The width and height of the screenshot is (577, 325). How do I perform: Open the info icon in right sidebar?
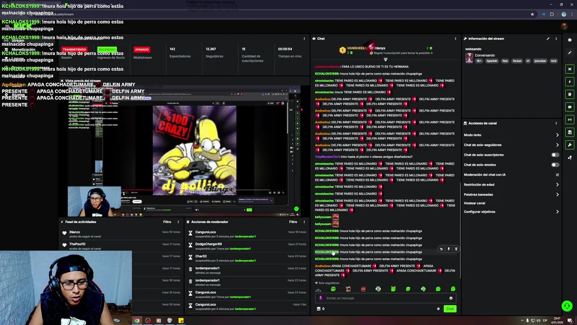[x=570, y=40]
